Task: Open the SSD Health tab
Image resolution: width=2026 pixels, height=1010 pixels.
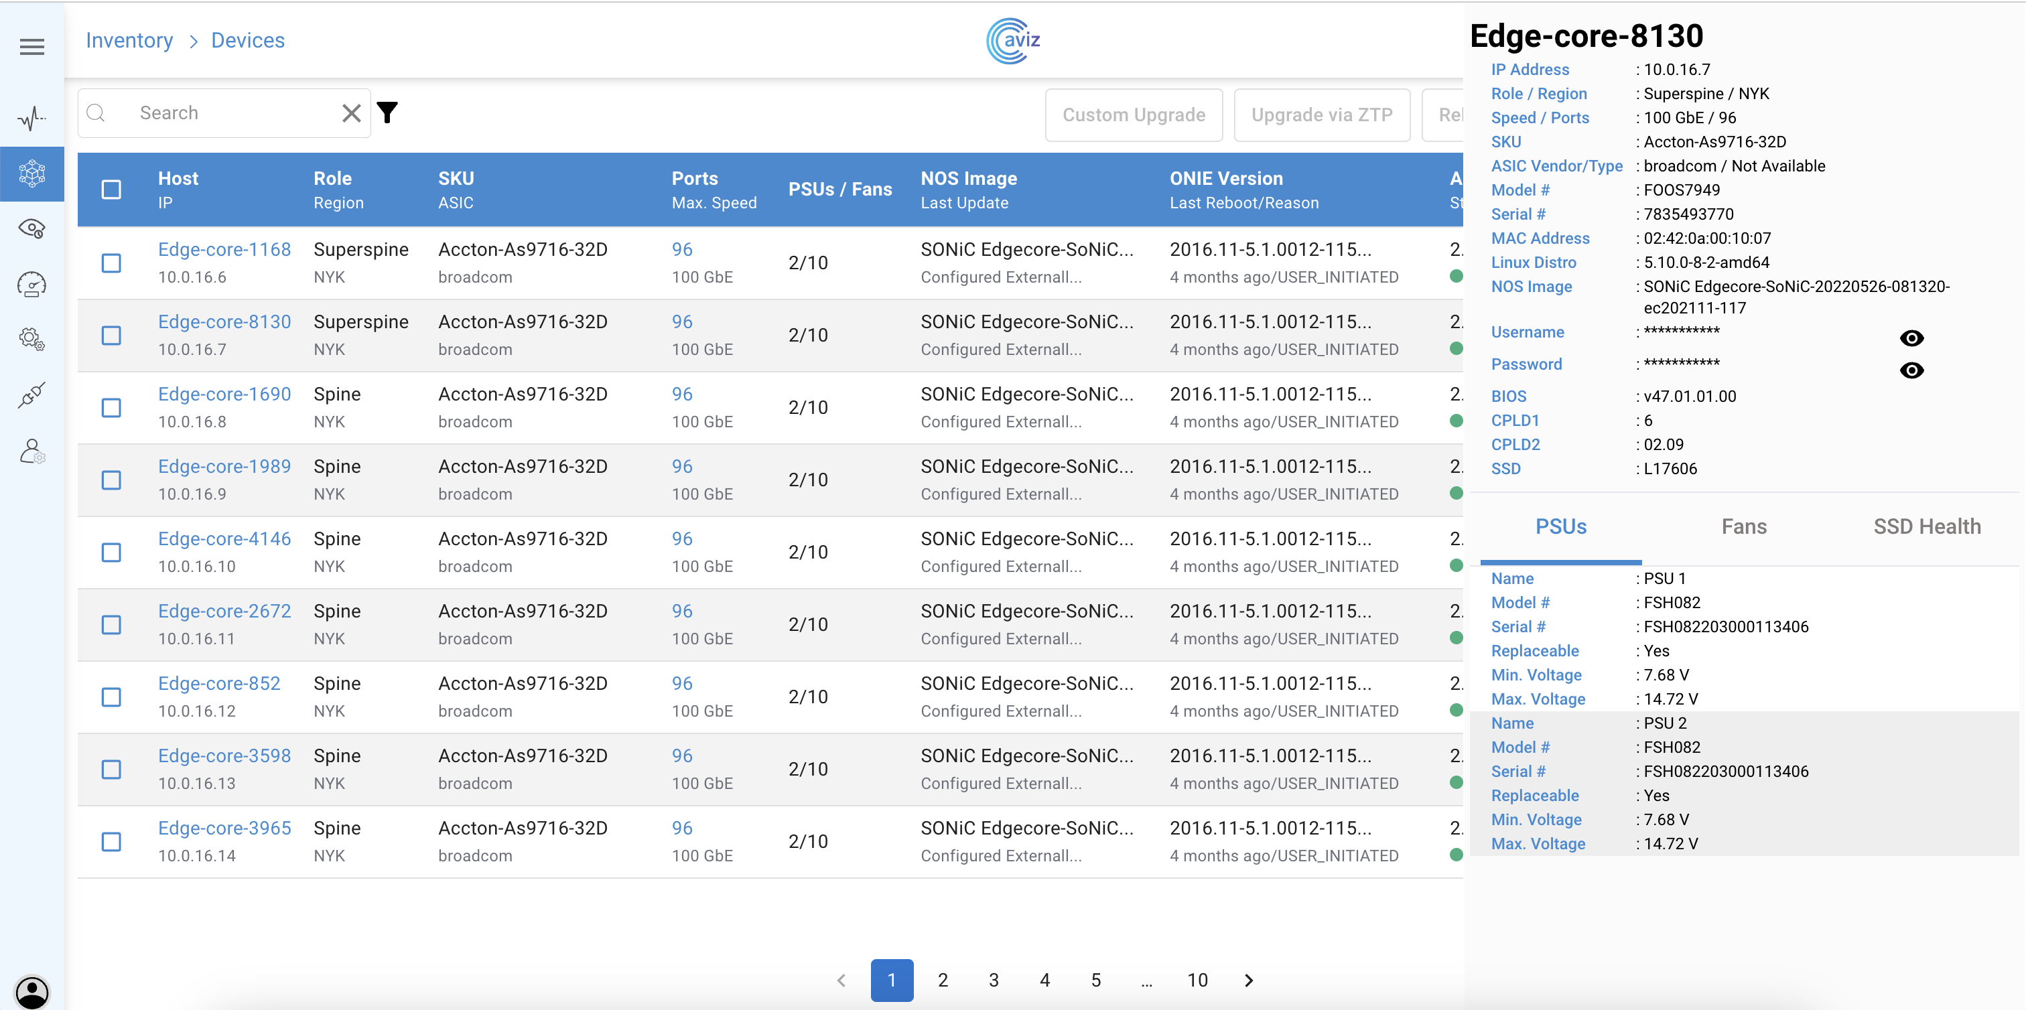Action: click(1926, 526)
